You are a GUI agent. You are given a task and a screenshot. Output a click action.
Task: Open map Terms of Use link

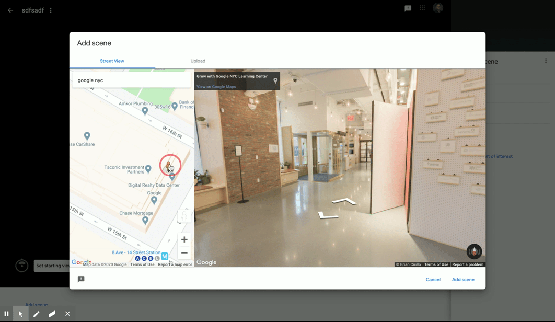142,264
